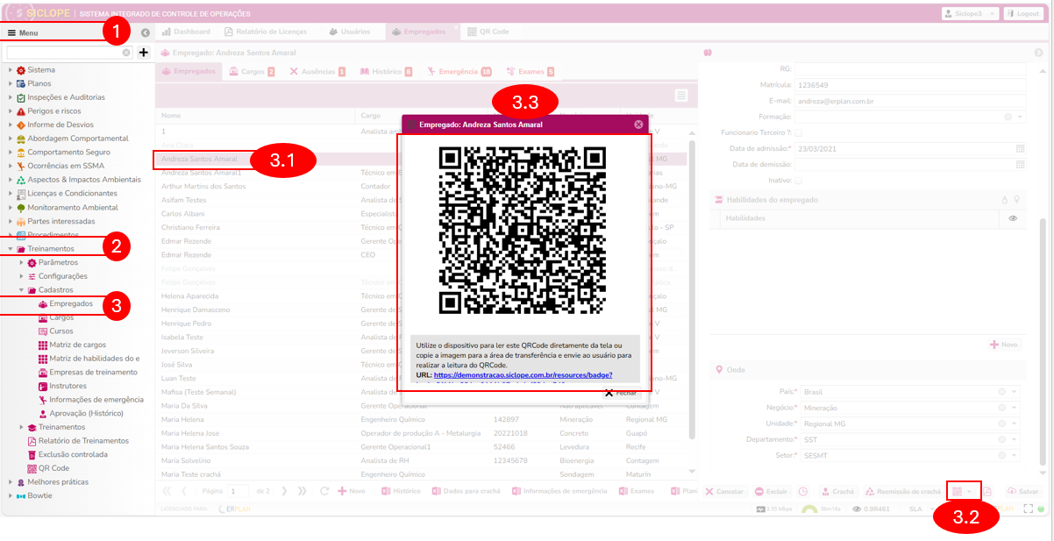Select Andreza Santos Amaral row

click(421, 160)
